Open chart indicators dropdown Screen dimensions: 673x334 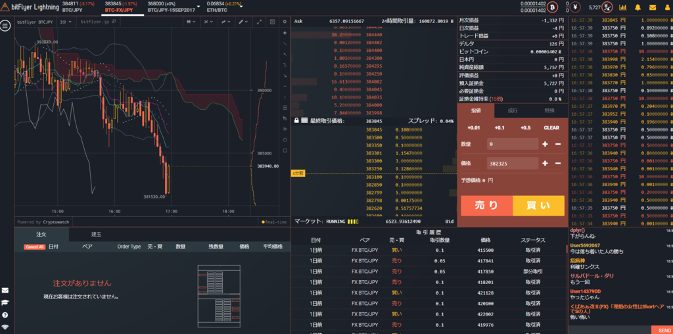(208, 22)
